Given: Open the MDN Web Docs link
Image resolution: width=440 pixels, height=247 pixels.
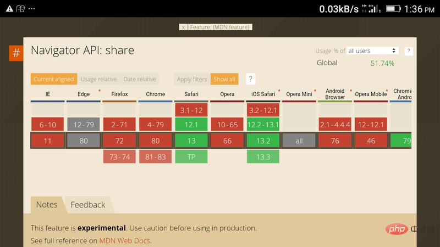Looking at the screenshot, I should click(124, 240).
